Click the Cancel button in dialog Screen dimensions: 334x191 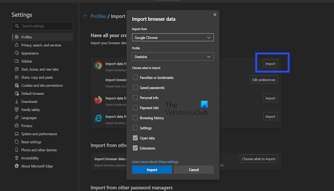click(194, 170)
